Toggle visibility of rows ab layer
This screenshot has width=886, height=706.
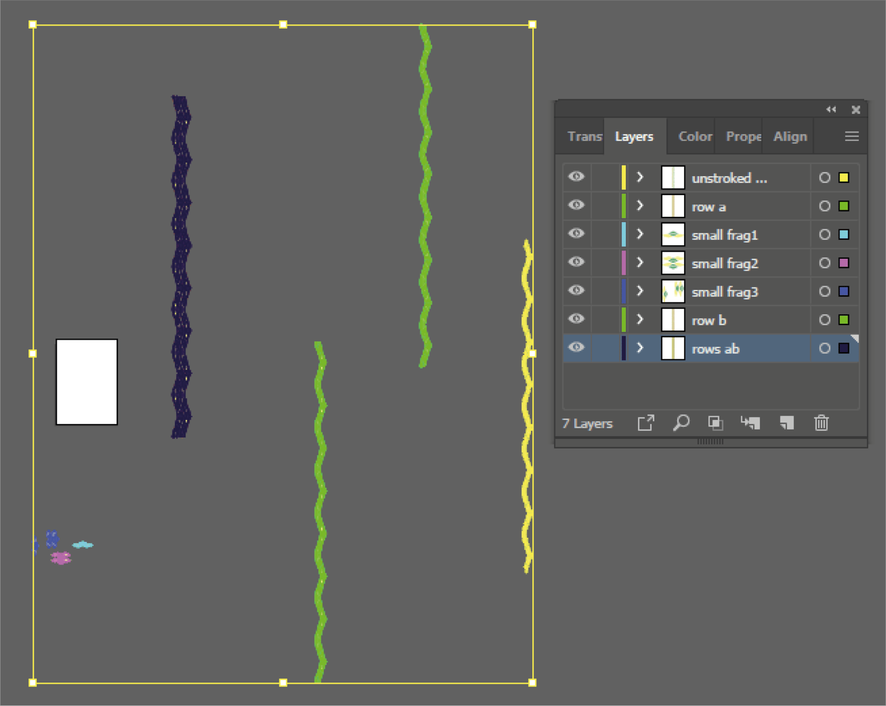tap(576, 347)
